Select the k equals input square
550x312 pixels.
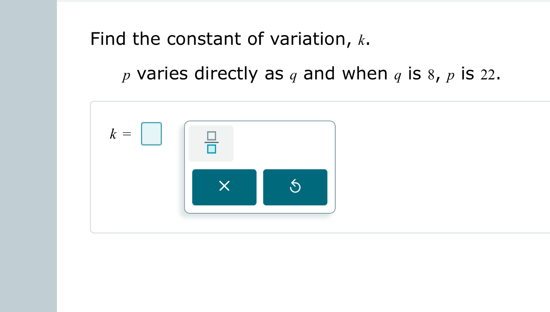tap(151, 134)
